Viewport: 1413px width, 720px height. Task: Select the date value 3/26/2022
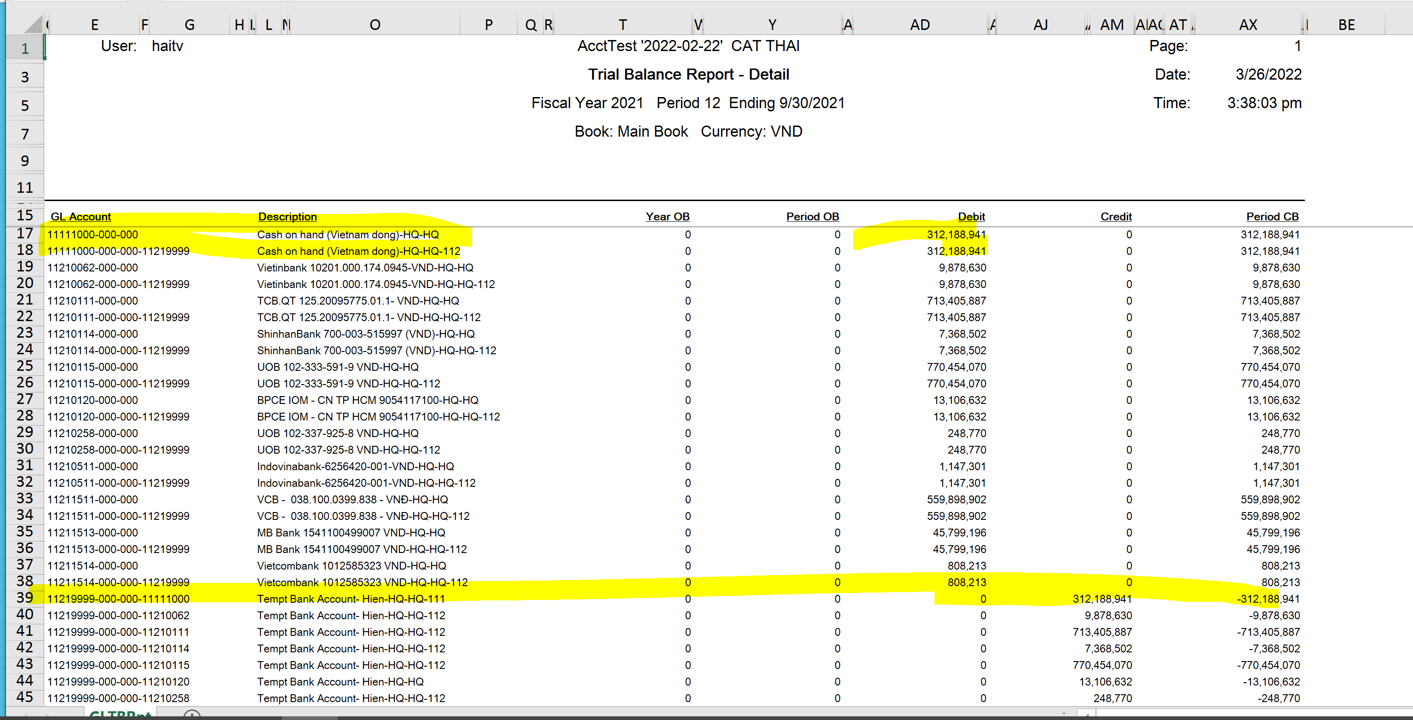(x=1268, y=75)
